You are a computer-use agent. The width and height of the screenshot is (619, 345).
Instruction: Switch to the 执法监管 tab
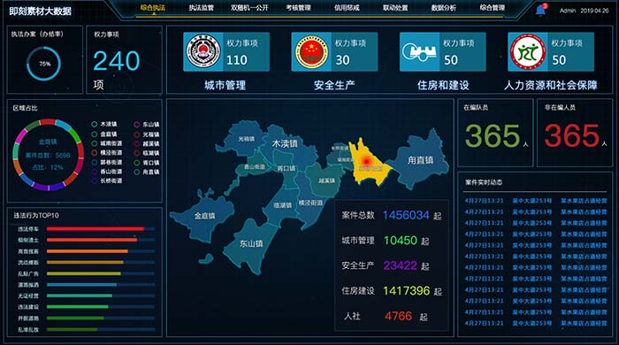point(201,8)
